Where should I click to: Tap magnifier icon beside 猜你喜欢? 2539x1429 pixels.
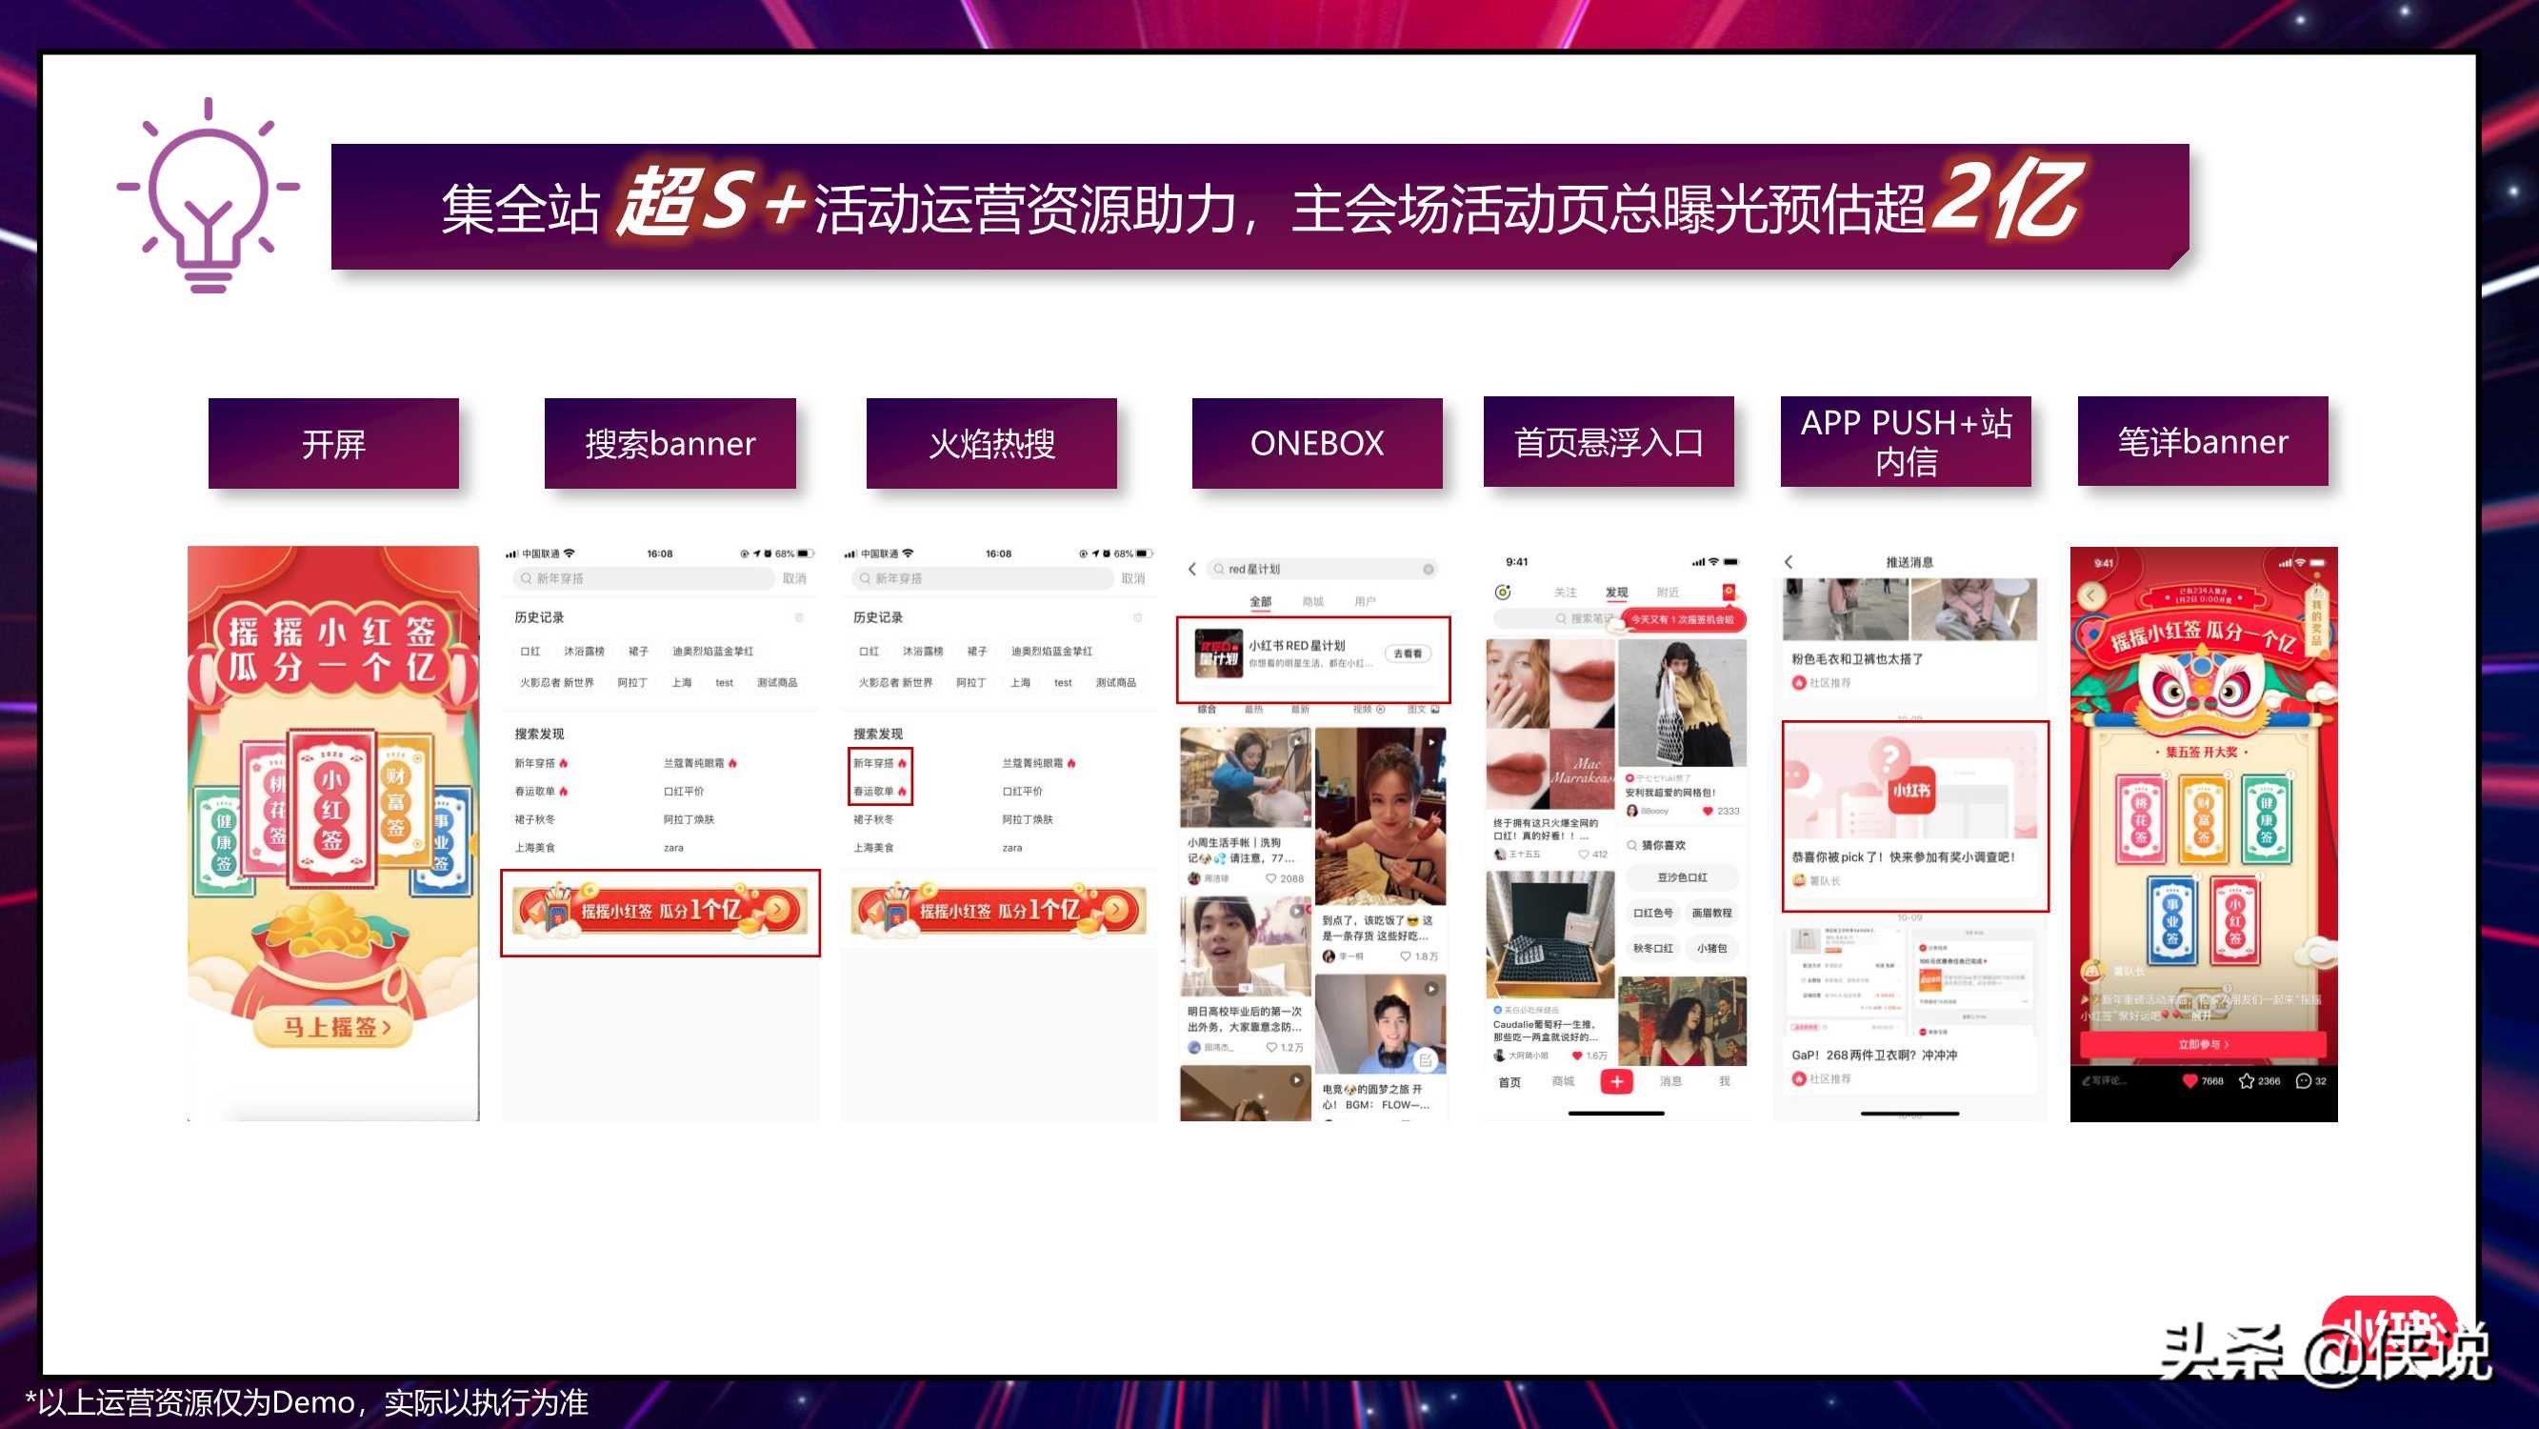[x=1631, y=845]
